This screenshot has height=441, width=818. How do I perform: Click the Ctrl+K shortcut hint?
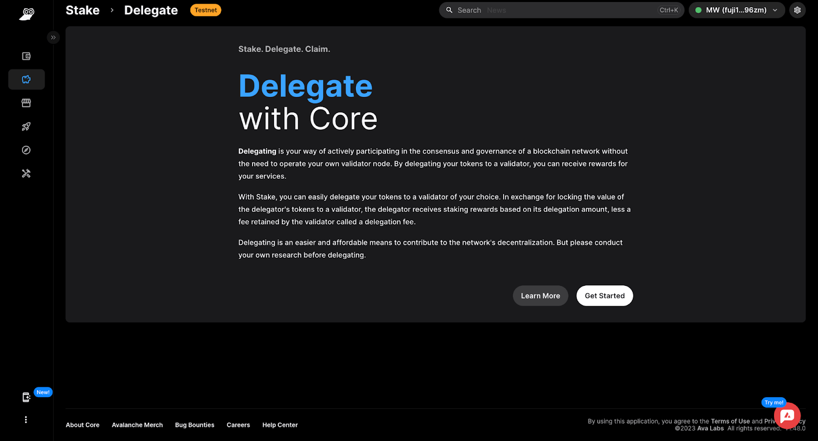[x=669, y=10]
